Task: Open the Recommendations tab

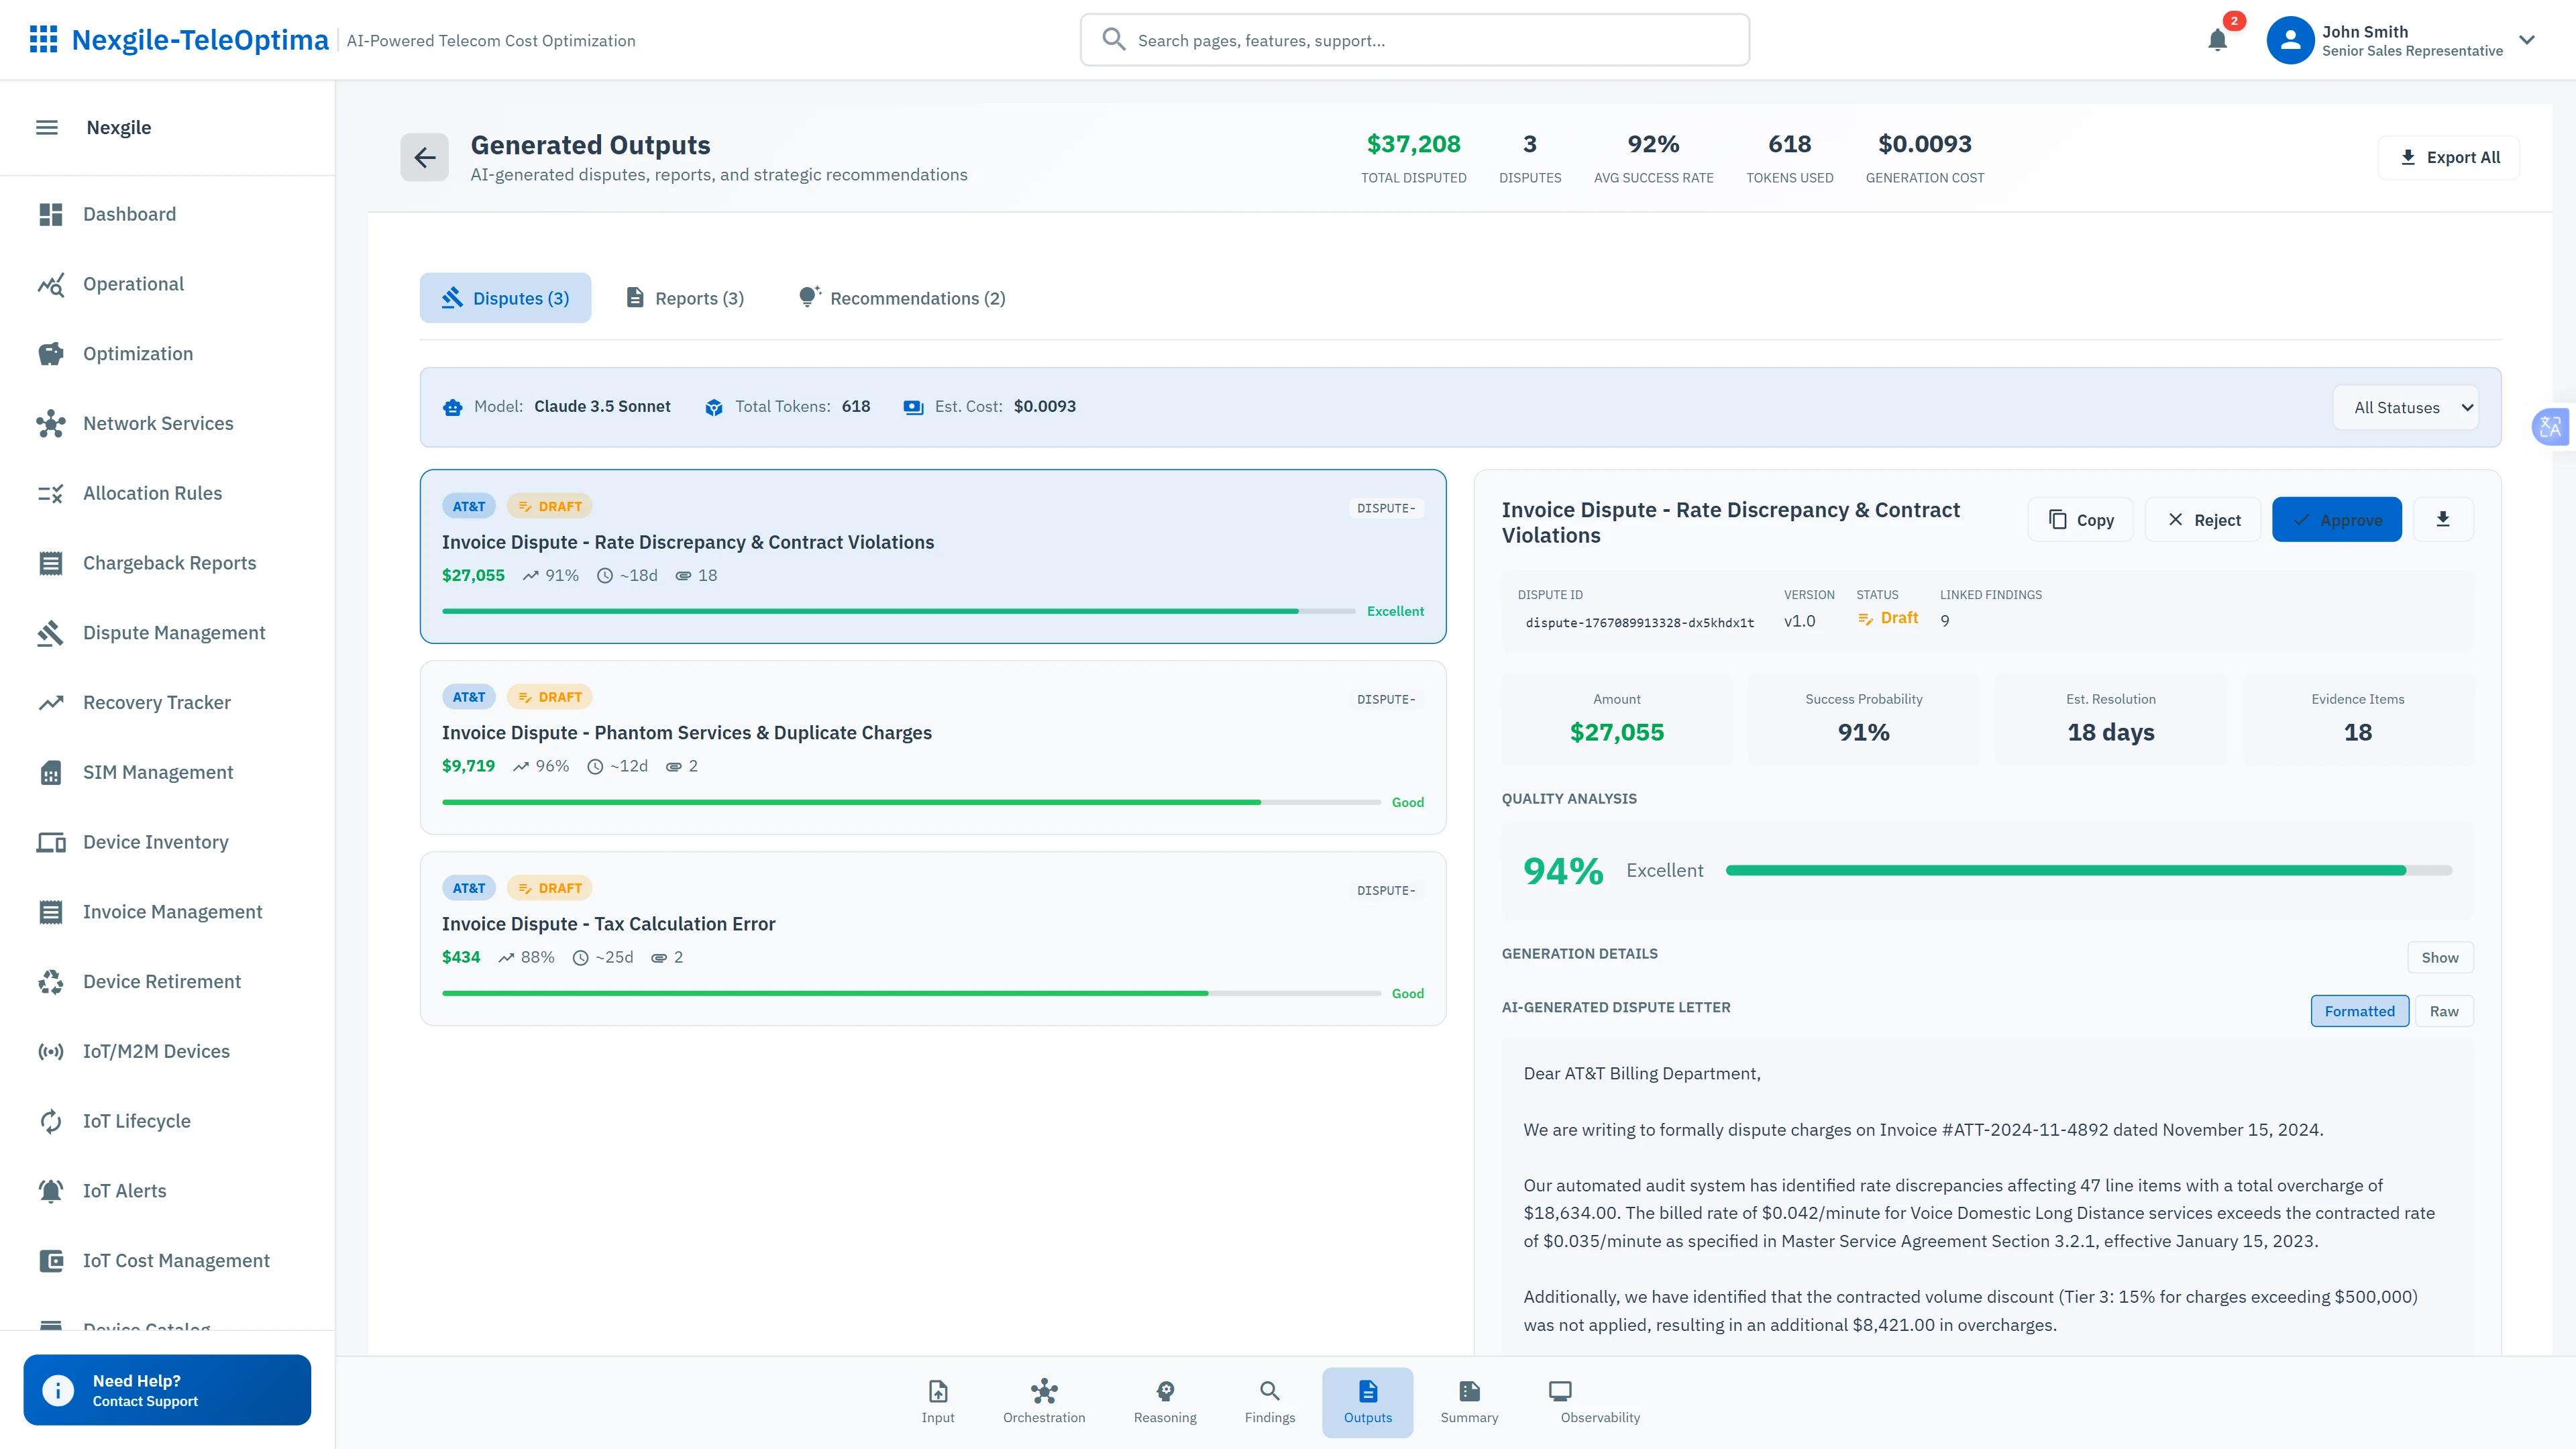Action: point(901,297)
